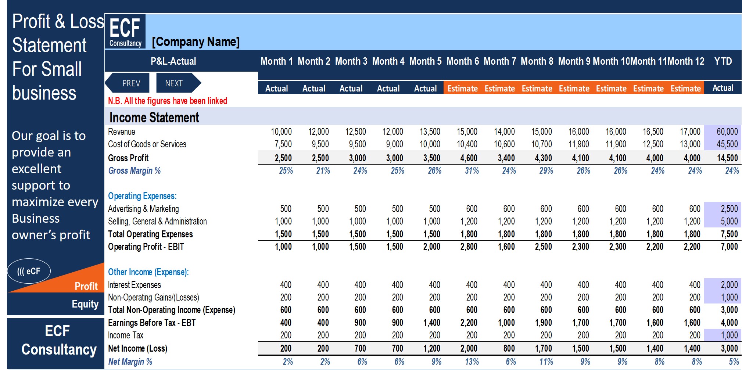Select the Cost of Goods or Services label
Image resolution: width=742 pixels, height=370 pixels.
click(x=147, y=144)
